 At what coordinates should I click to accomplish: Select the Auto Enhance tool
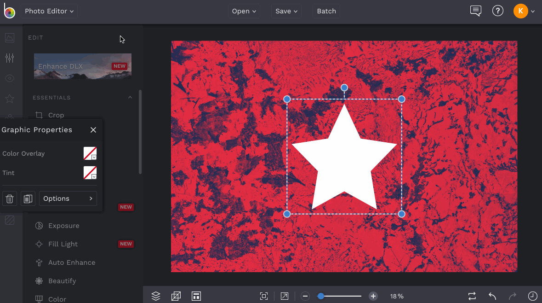(65, 262)
